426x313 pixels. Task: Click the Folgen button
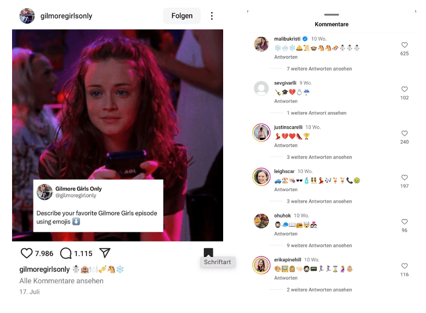[182, 16]
